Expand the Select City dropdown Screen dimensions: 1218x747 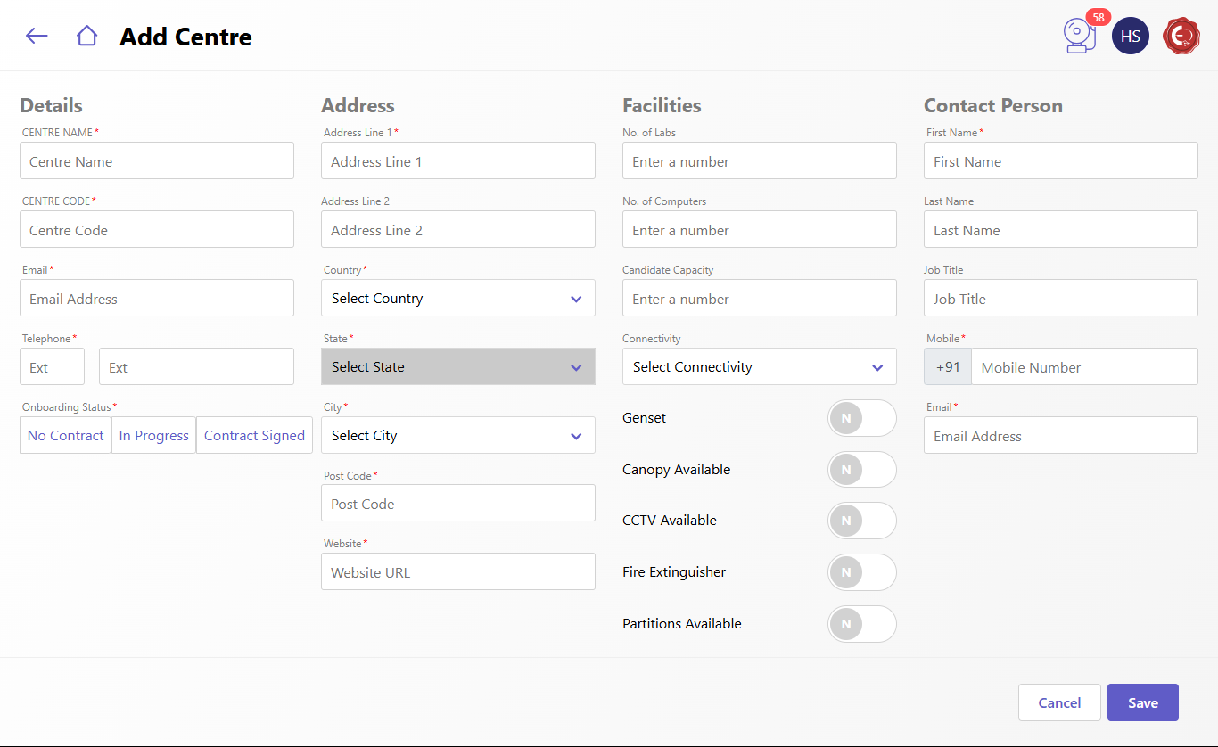pos(457,436)
